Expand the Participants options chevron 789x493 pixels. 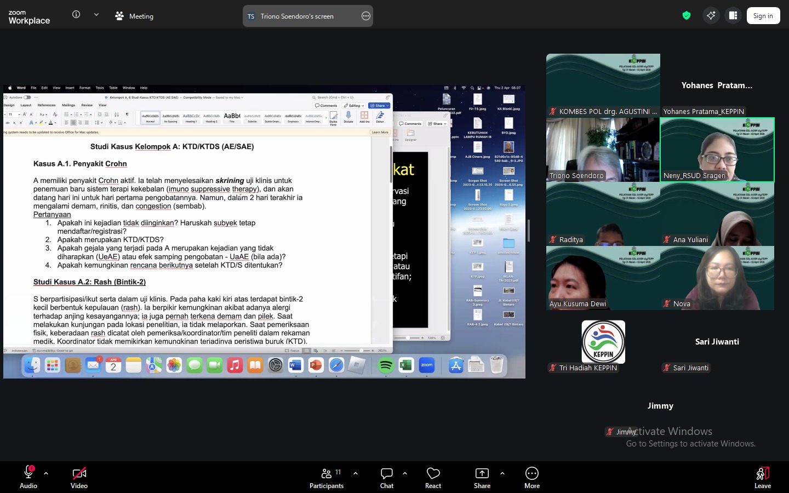(x=356, y=473)
